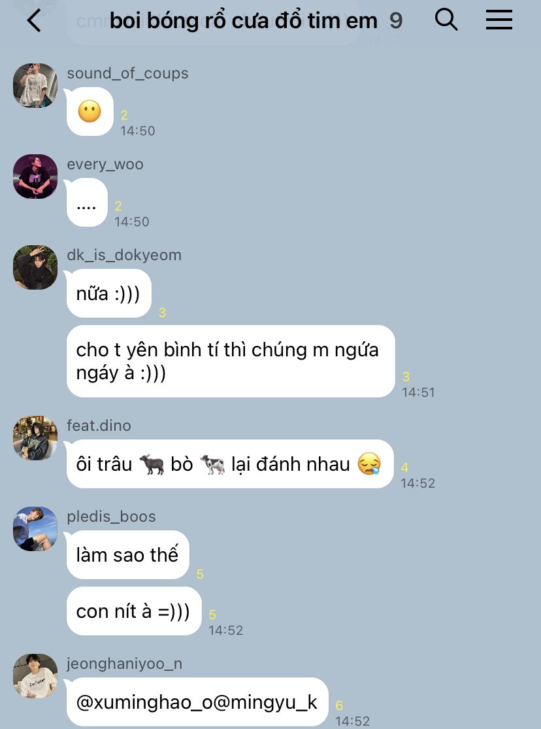Open chat search magnifier icon
Screen dimensions: 541x729
pos(446,20)
